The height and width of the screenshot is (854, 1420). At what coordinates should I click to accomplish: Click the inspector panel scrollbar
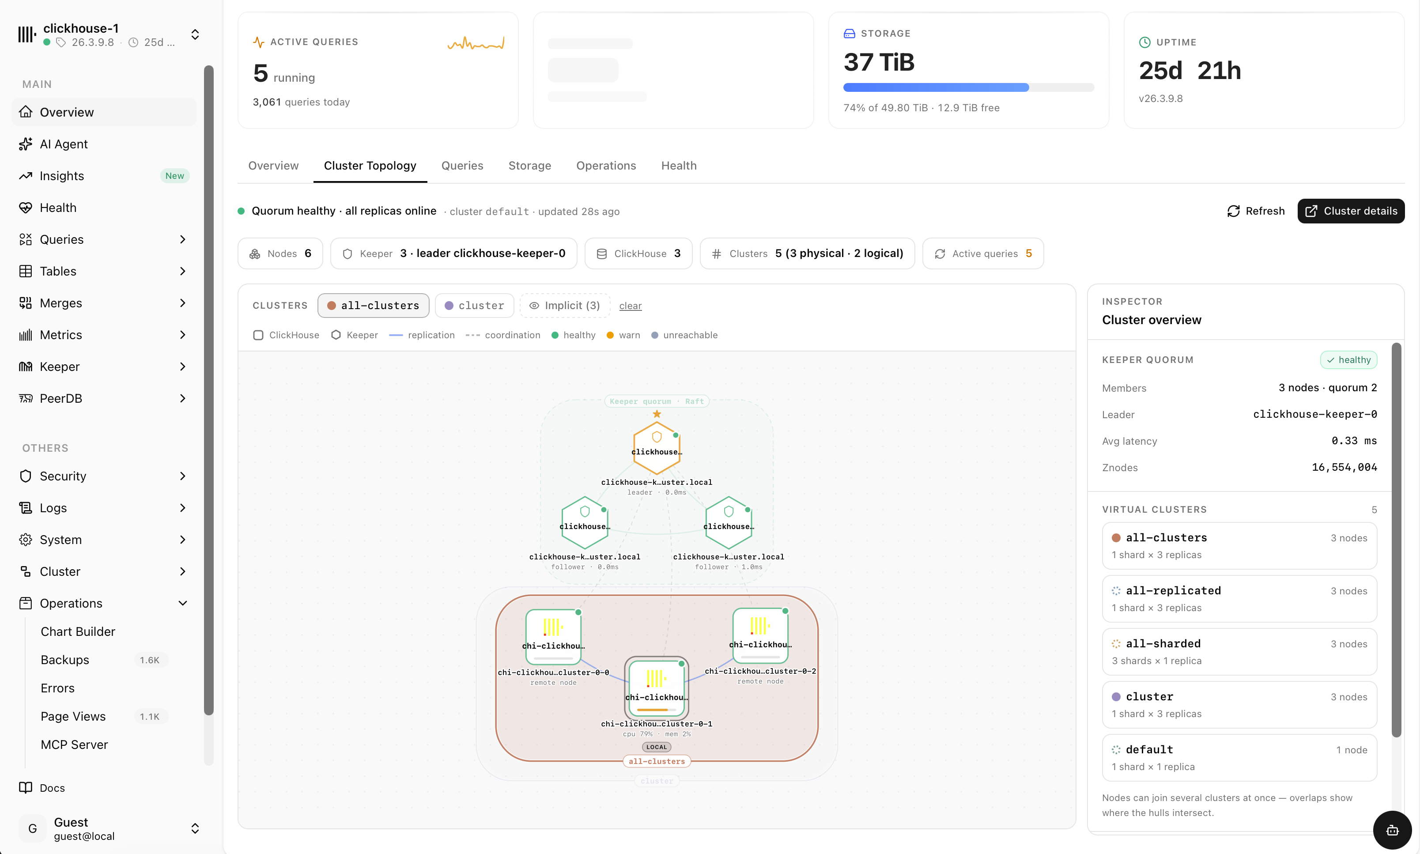[x=1397, y=540]
